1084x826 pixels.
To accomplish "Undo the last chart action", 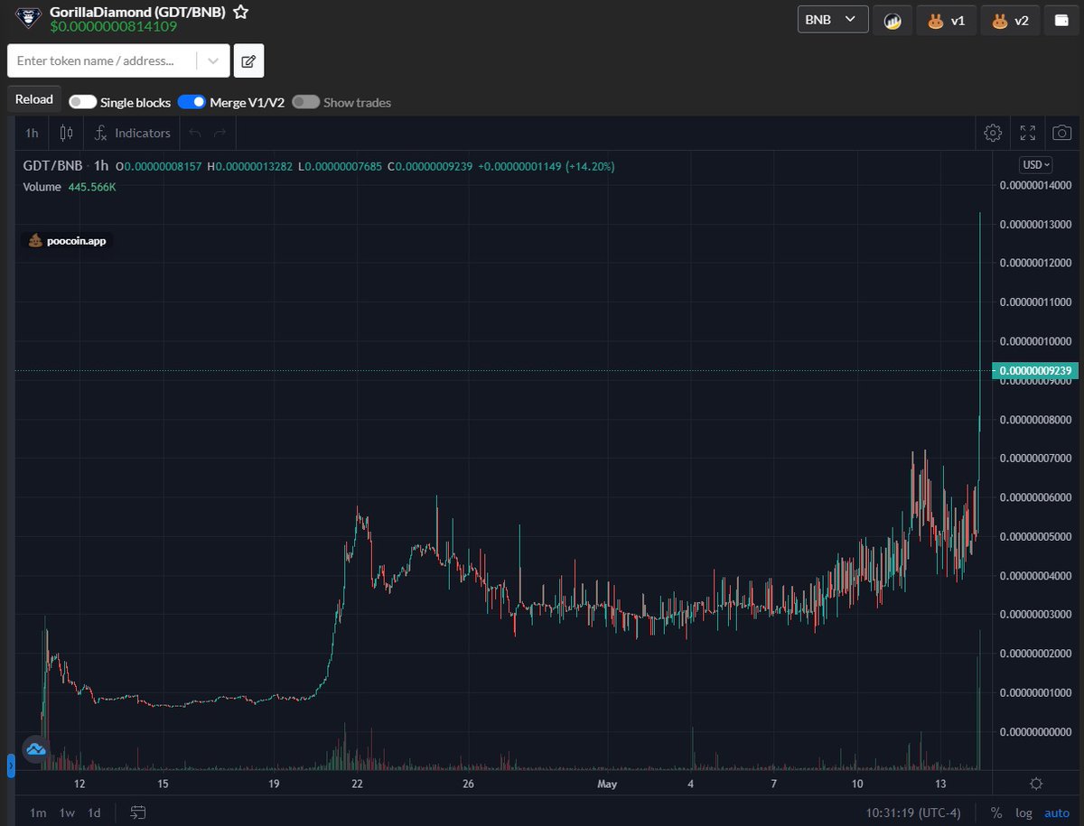I will [x=195, y=133].
